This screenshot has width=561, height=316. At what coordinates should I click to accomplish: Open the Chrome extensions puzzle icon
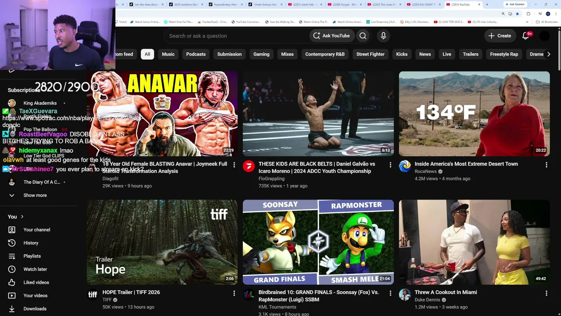pyautogui.click(x=528, y=14)
